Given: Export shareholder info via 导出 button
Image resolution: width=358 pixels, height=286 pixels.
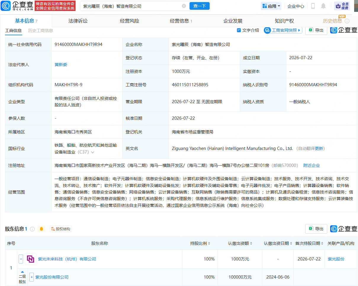Looking at the screenshot, I should click(x=316, y=229).
